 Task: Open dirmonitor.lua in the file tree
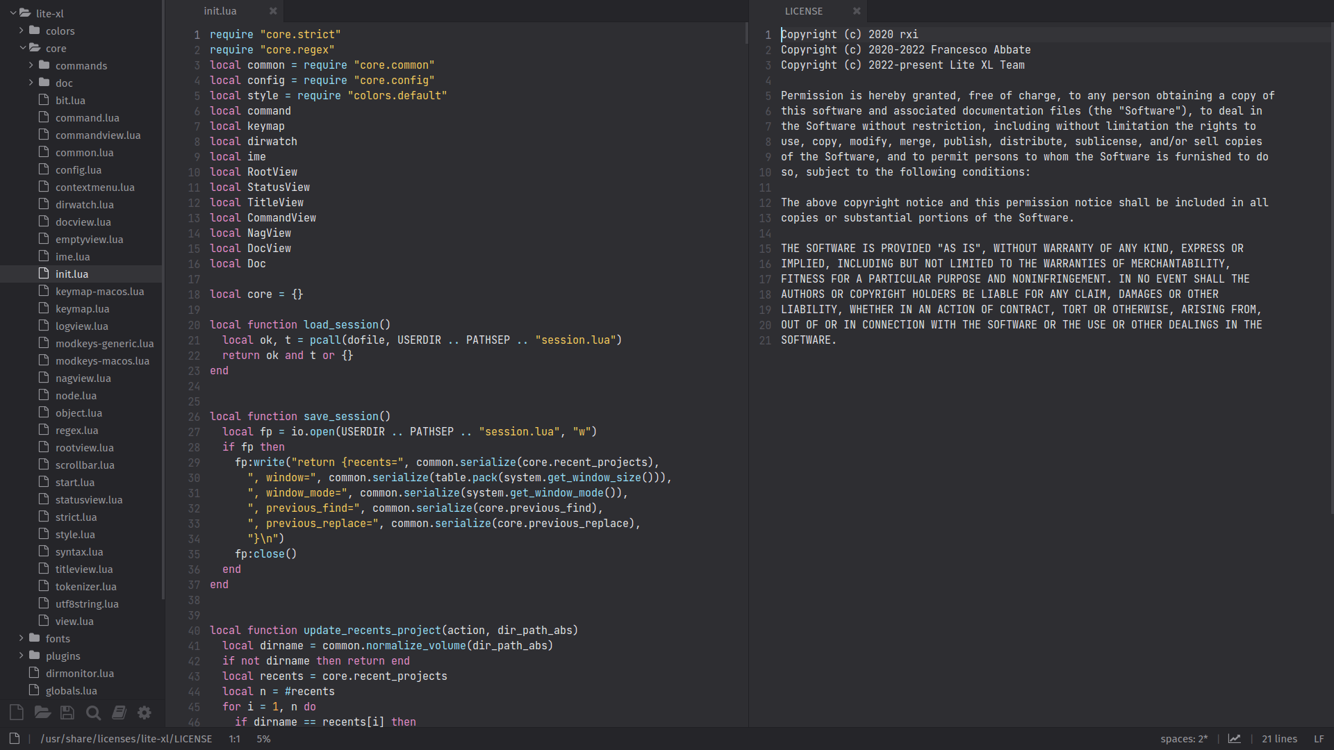click(81, 673)
